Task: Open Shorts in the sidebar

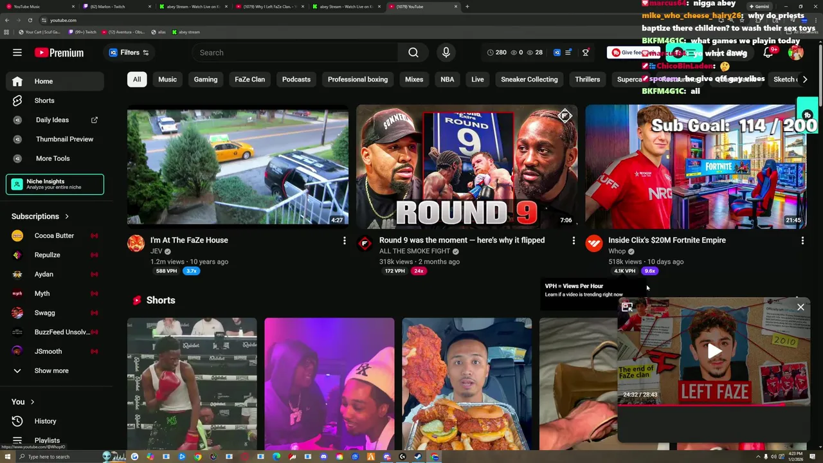Action: pos(55,100)
